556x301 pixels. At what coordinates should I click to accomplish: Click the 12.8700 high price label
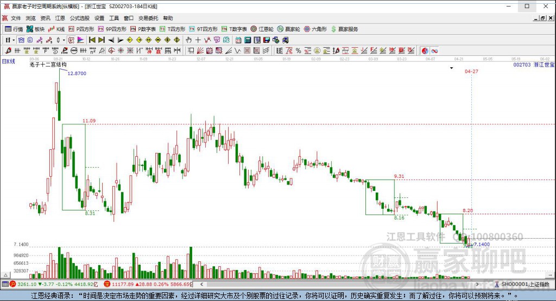(x=77, y=73)
